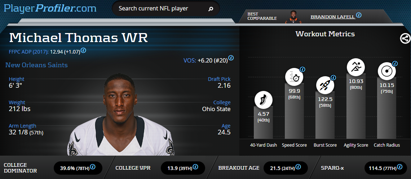Click the search magnifier icon
Image resolution: width=411 pixels, height=179 pixels.
211,9
